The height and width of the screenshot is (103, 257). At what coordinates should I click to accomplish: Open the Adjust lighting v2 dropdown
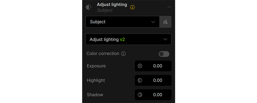pos(128,39)
